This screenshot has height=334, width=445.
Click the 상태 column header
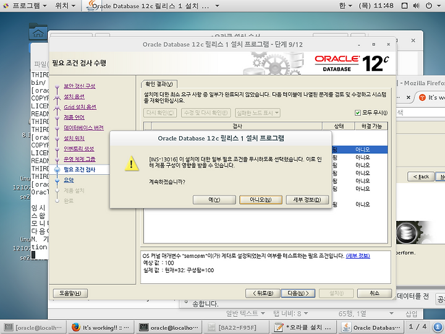339,126
